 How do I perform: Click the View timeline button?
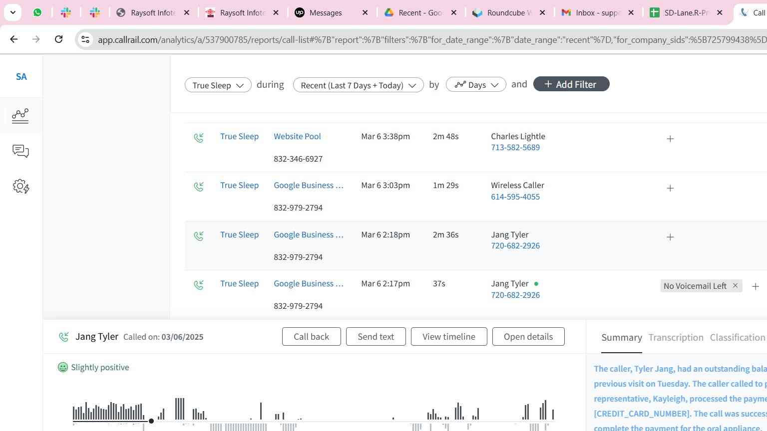449,336
